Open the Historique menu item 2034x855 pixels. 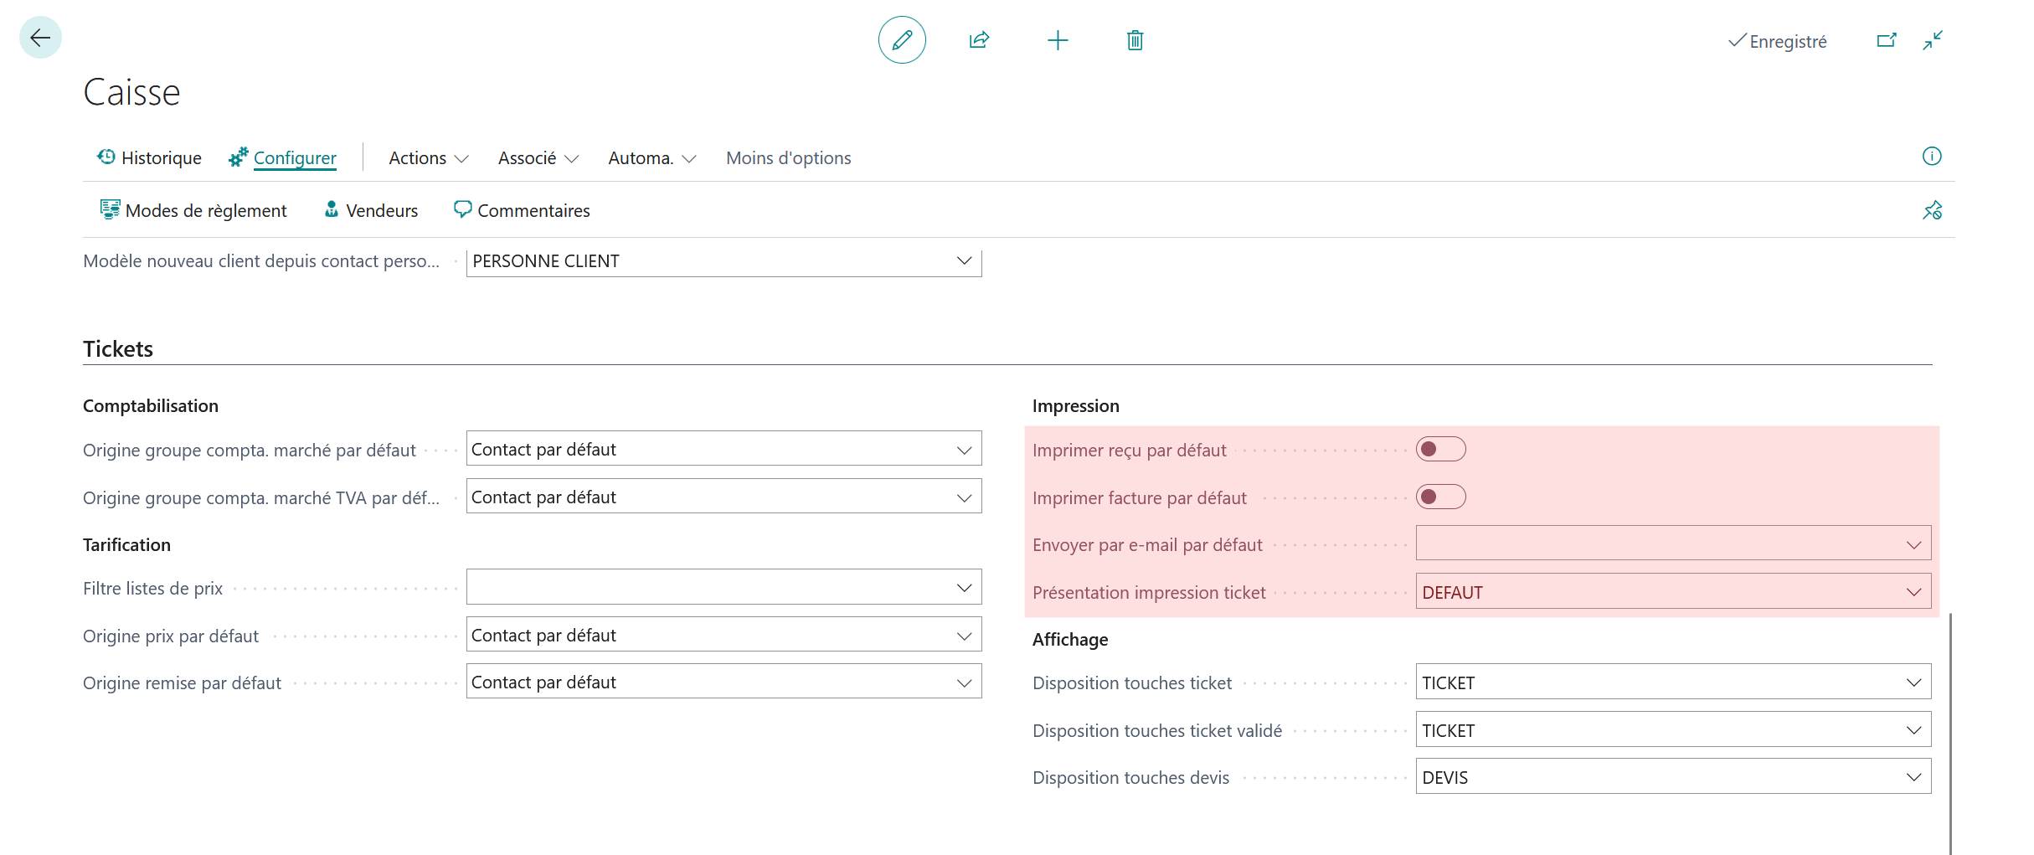149,158
